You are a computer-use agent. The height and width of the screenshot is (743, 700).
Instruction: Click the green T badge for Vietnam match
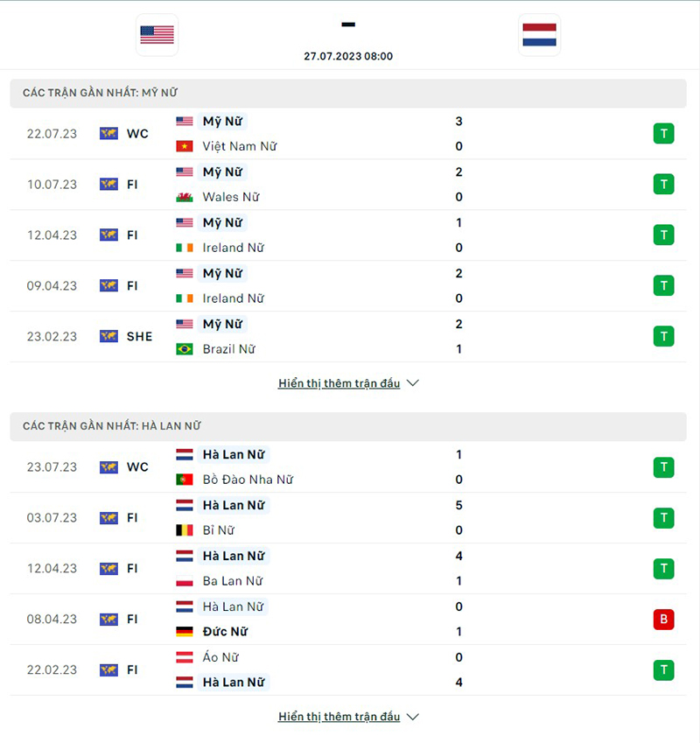coord(663,134)
